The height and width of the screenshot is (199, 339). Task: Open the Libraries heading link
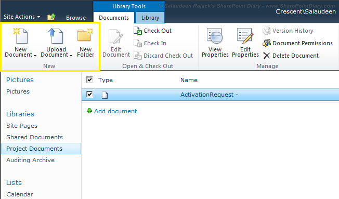pos(20,114)
